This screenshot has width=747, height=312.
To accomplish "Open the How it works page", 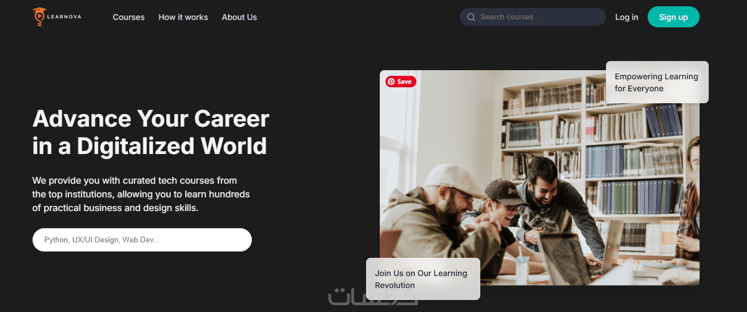I will pyautogui.click(x=183, y=17).
